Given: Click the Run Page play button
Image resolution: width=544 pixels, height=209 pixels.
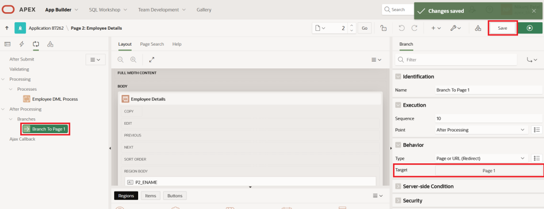Looking at the screenshot, I should (530, 28).
